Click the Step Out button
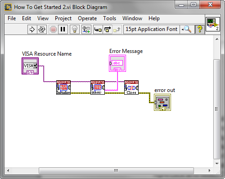225x179 pixels. [117, 30]
